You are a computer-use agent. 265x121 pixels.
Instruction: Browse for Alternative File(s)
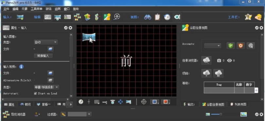pyautogui.click(x=50, y=80)
